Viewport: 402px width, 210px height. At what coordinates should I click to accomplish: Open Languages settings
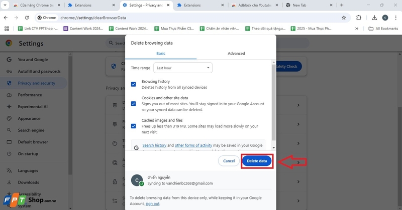coord(28,170)
